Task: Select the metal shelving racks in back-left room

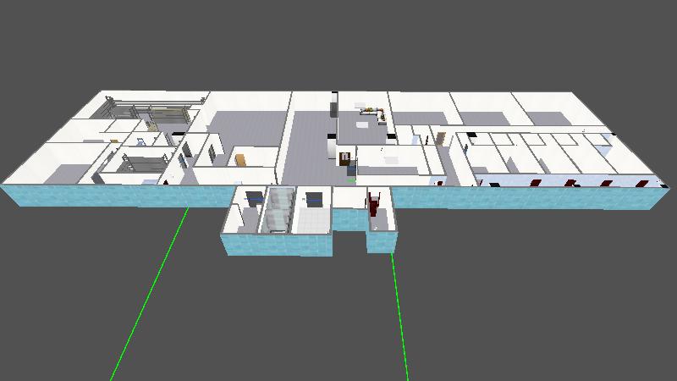Action: (152, 110)
